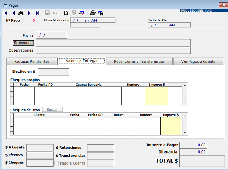This screenshot has height=170, width=228.
Task: Focus the Efectivo en $ field
Action: 53,72
